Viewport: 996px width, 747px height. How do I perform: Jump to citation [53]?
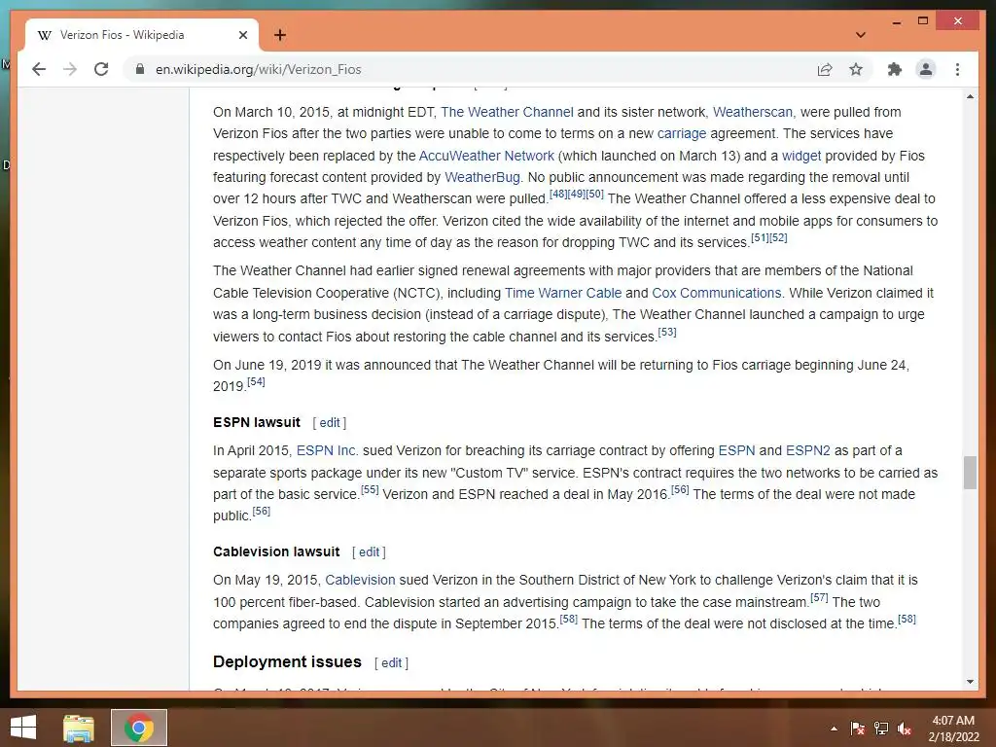(667, 332)
